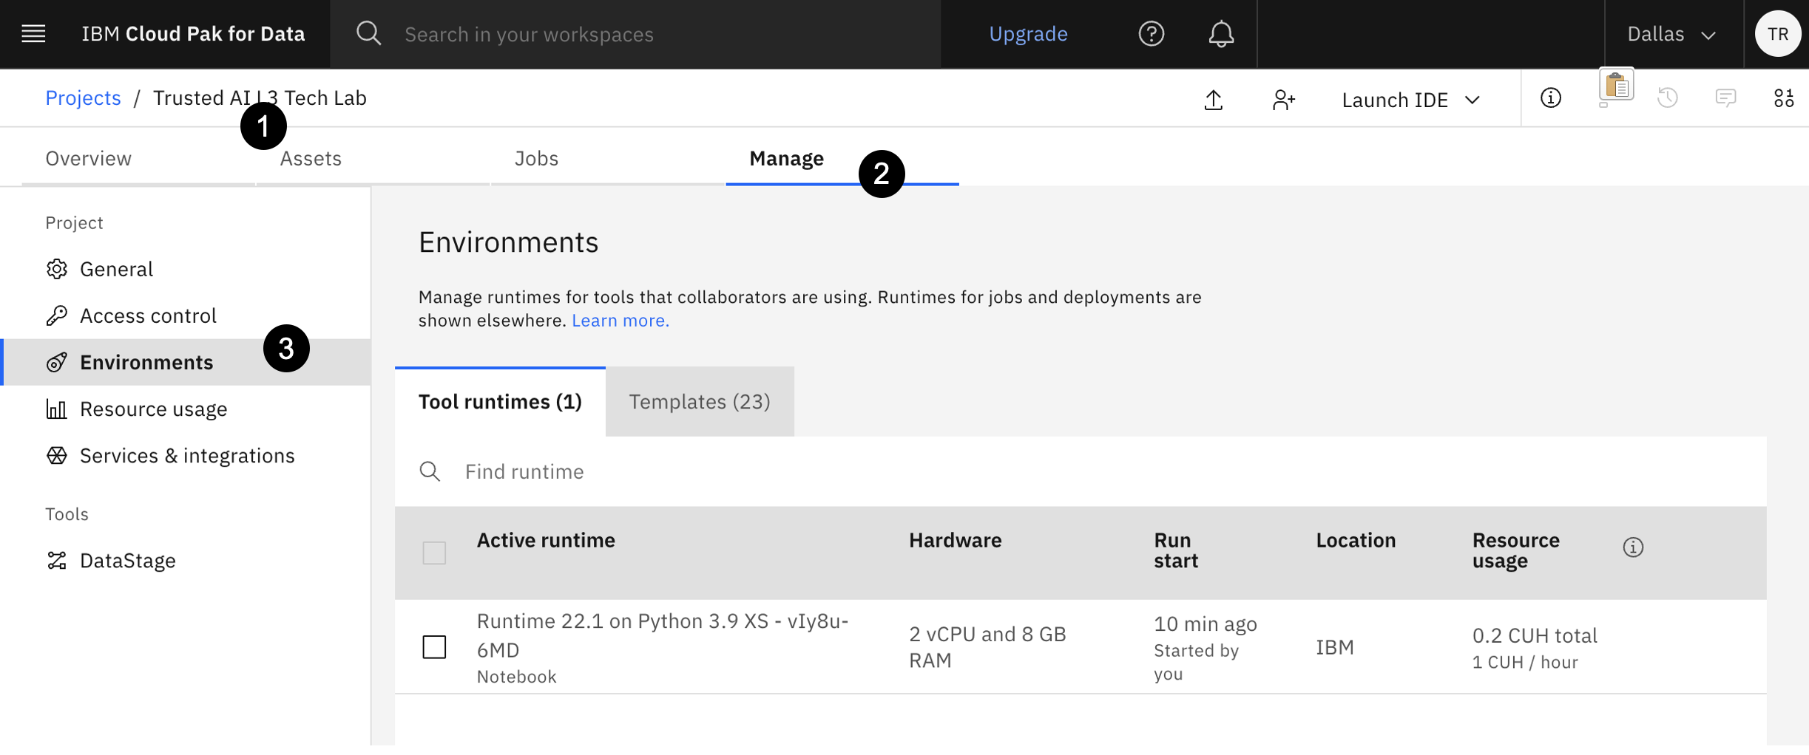Open the project information icon
Screen dimensions: 1809x755
pyautogui.click(x=1550, y=98)
